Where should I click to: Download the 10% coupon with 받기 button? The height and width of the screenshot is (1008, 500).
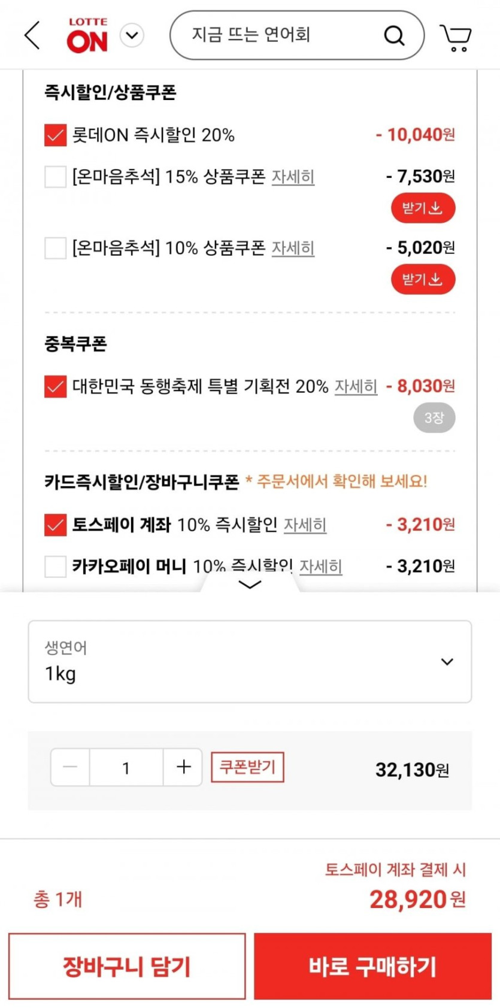tap(423, 280)
